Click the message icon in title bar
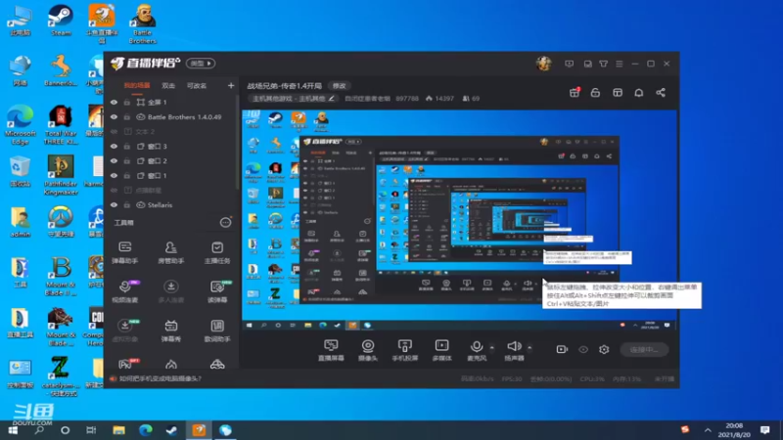The image size is (783, 440). [570, 64]
